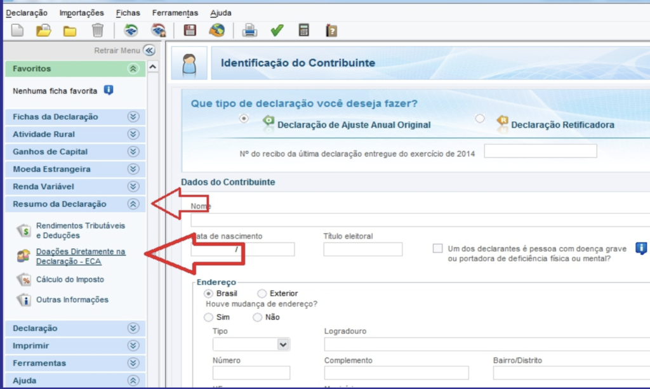Screen dimensions: 650x389
Task: Click the red arrow backup with person icon
Action: 158,30
